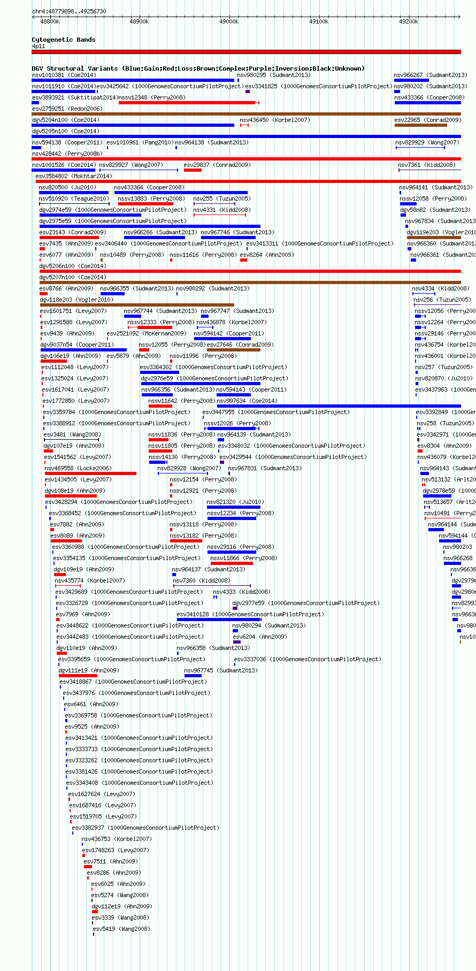Click the 49000k ruler position label
This screenshot has height=971, width=476.
(x=229, y=21)
